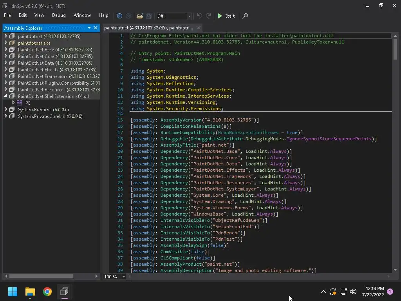
Task: Click the PaintDotNet.Resources assembly icon
Action: [x=12, y=89]
